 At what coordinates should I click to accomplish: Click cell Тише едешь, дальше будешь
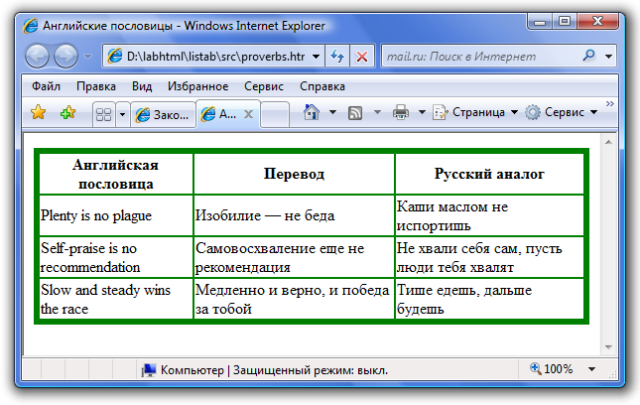[489, 299]
